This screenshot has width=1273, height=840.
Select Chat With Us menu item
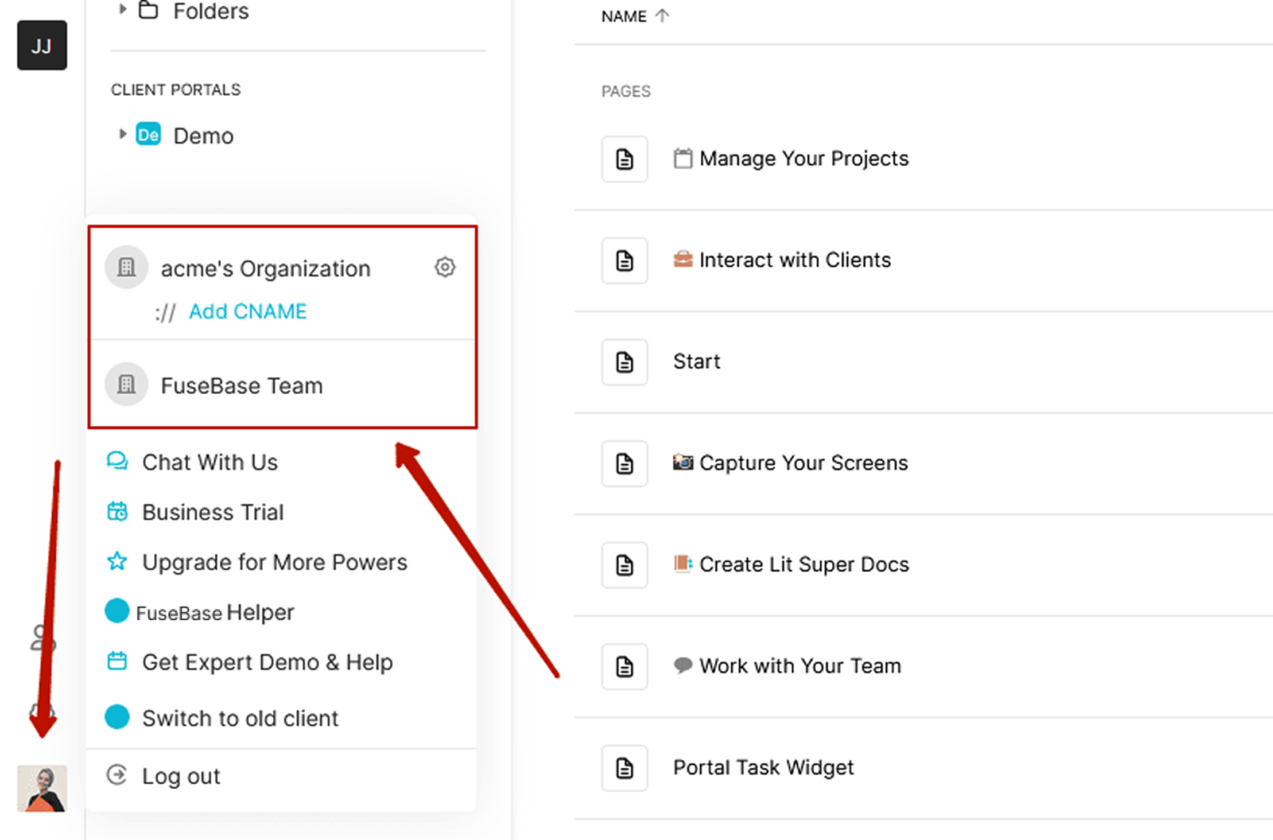(x=209, y=462)
